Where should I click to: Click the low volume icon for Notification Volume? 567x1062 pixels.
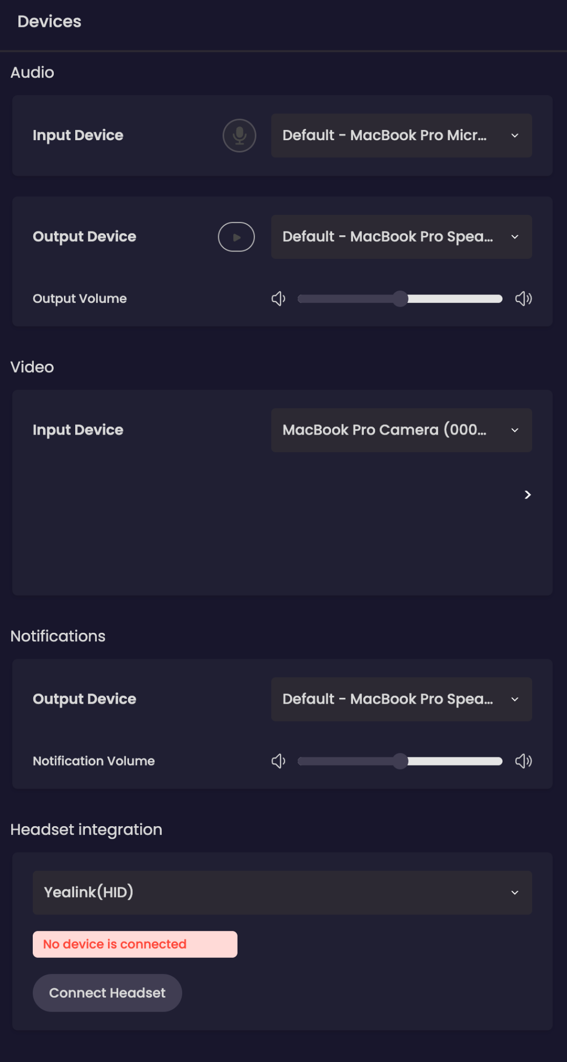coord(278,761)
